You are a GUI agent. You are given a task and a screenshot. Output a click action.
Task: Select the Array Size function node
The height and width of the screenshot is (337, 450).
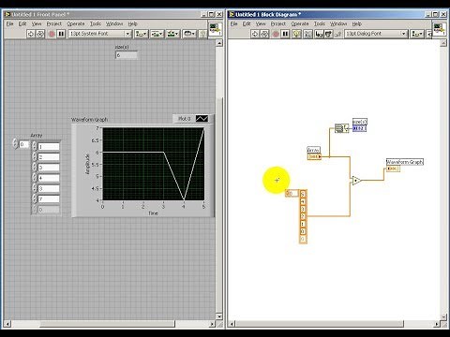(341, 128)
